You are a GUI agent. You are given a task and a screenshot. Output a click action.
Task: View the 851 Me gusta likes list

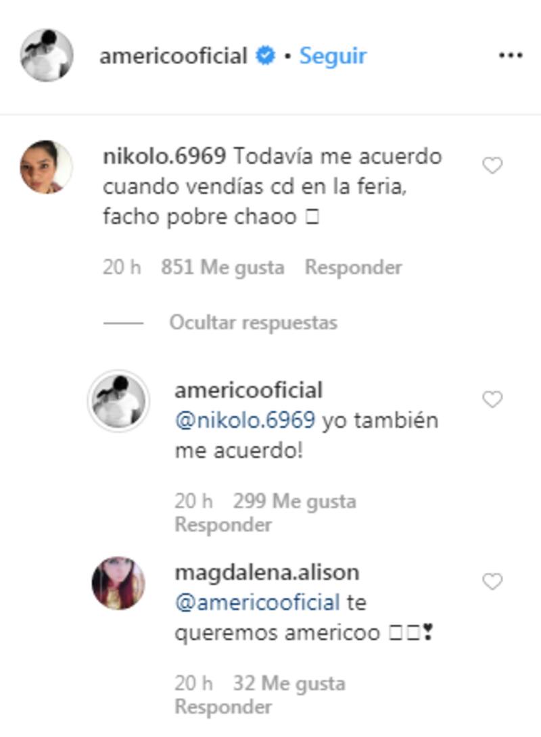click(222, 267)
